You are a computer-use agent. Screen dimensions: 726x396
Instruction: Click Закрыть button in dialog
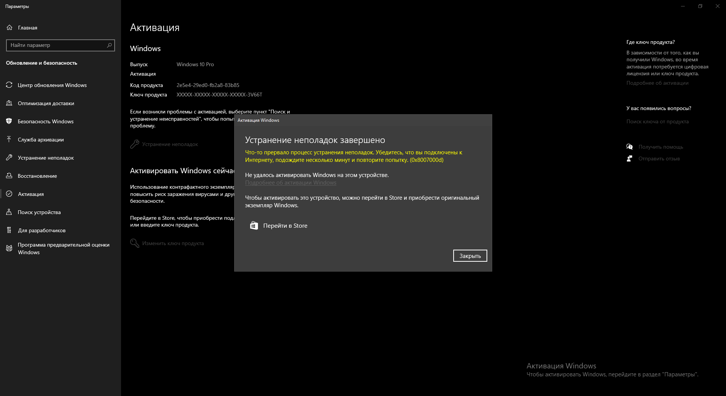470,256
